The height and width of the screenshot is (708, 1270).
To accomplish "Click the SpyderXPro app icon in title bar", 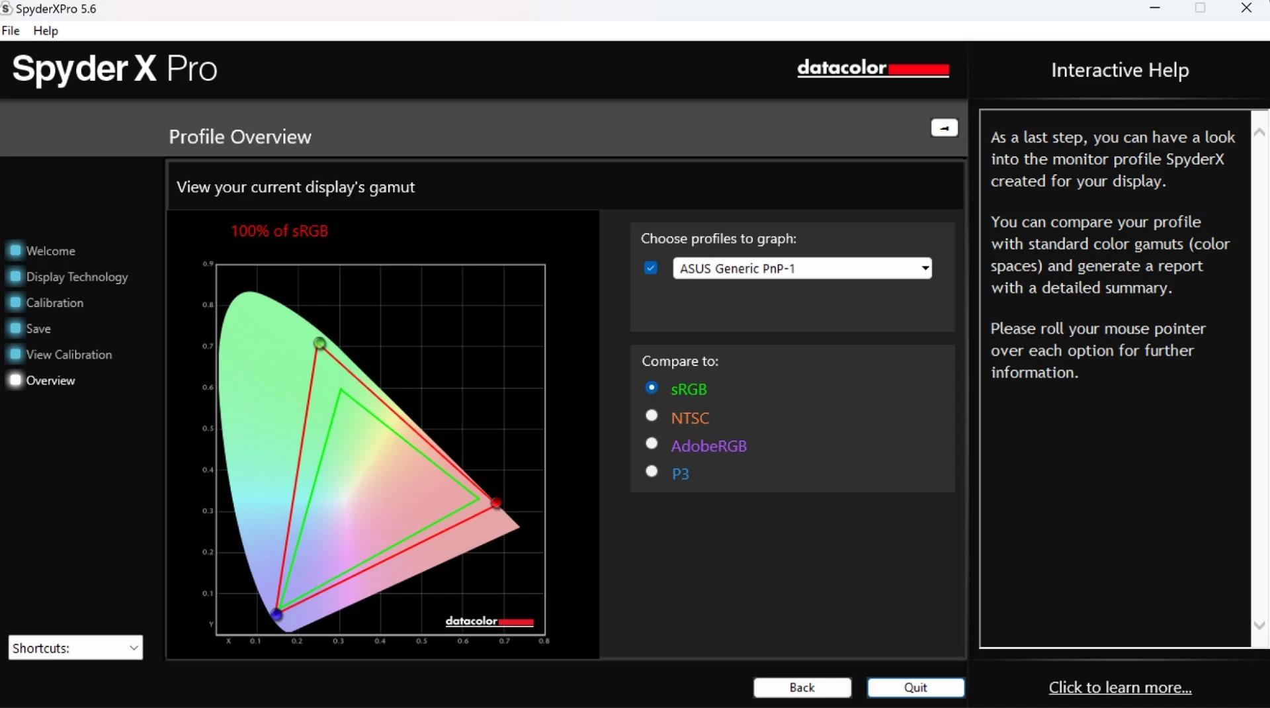I will tap(7, 9).
